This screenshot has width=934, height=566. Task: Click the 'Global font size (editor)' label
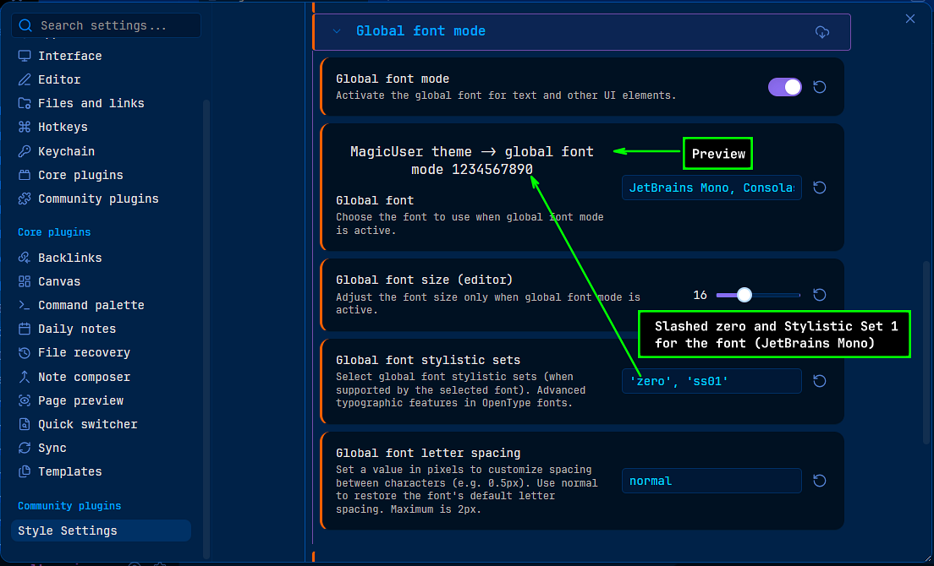pos(424,280)
